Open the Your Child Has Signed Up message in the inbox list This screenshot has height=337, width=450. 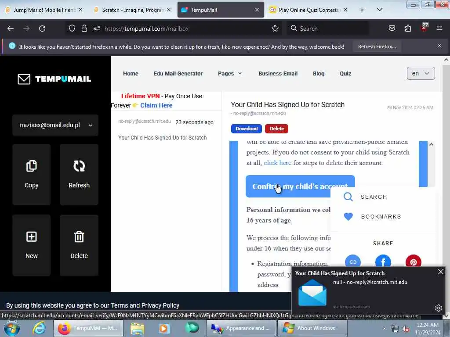click(166, 130)
